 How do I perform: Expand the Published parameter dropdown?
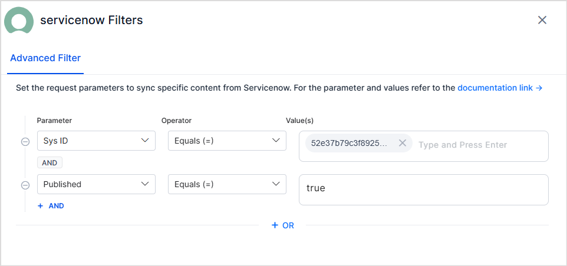point(96,184)
